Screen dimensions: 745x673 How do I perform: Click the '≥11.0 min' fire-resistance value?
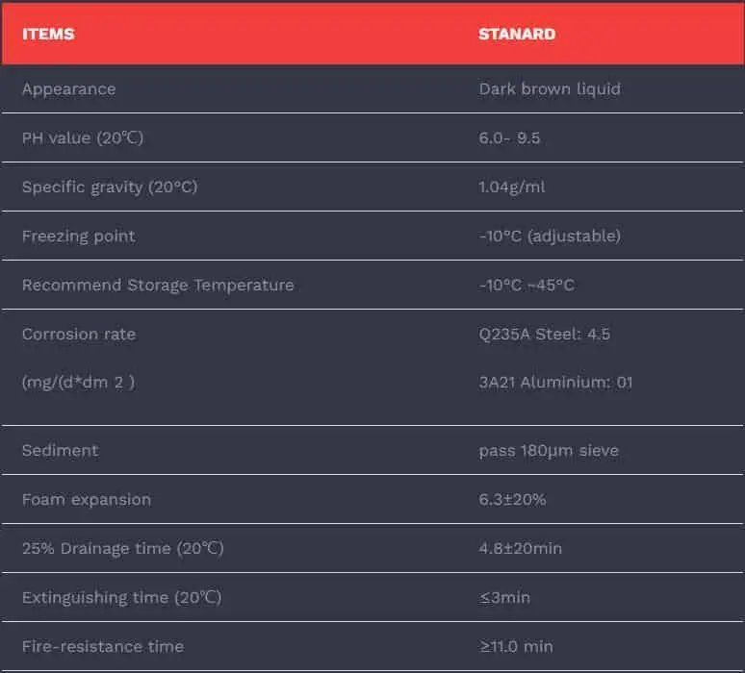[516, 646]
